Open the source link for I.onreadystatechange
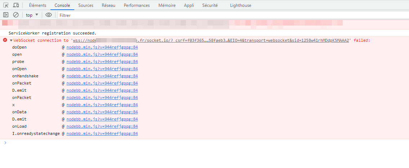The height and width of the screenshot is (168, 409). coord(102,134)
